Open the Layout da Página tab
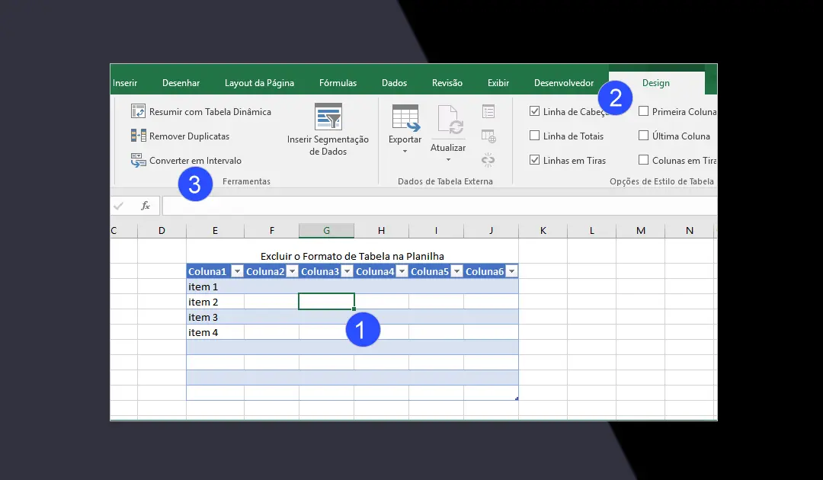This screenshot has height=480, width=823. point(259,83)
